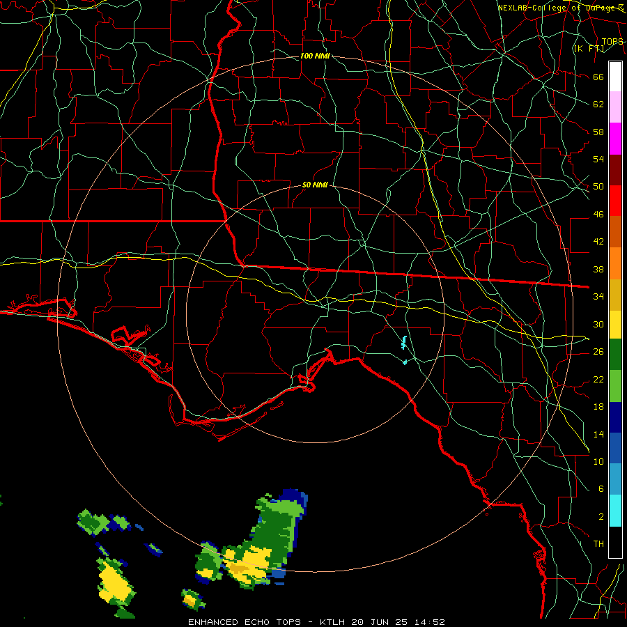Click the '34' value on the legend

click(598, 296)
